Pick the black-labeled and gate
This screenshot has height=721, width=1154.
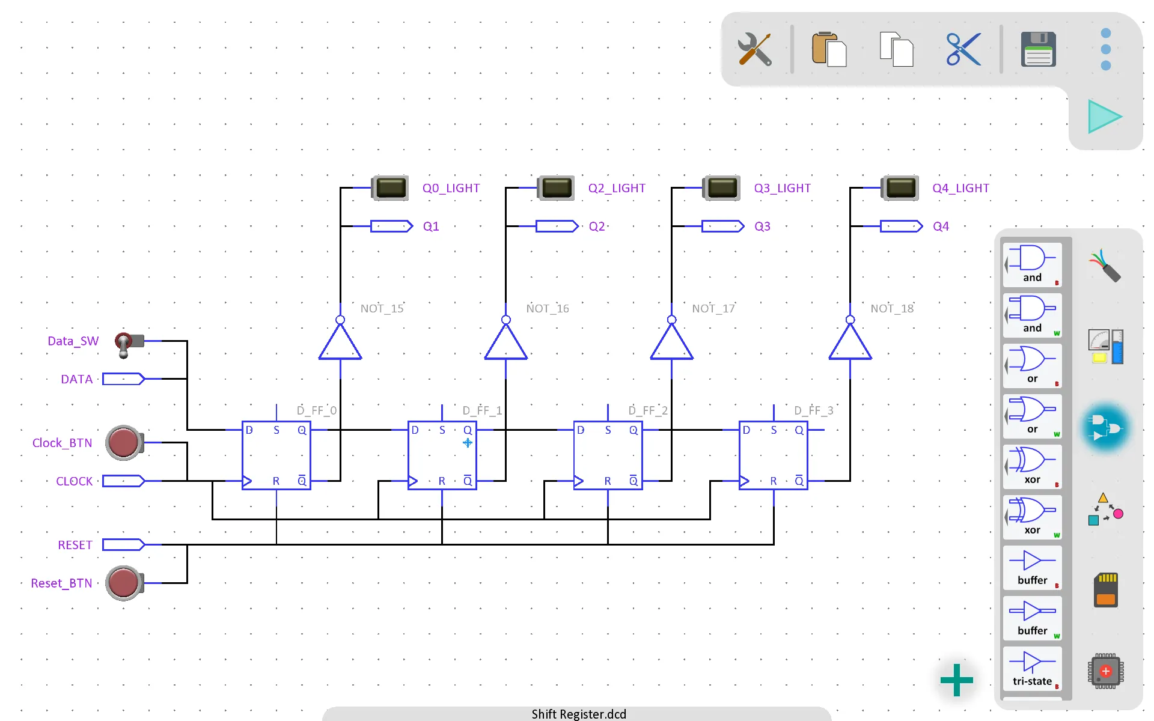tap(1032, 265)
